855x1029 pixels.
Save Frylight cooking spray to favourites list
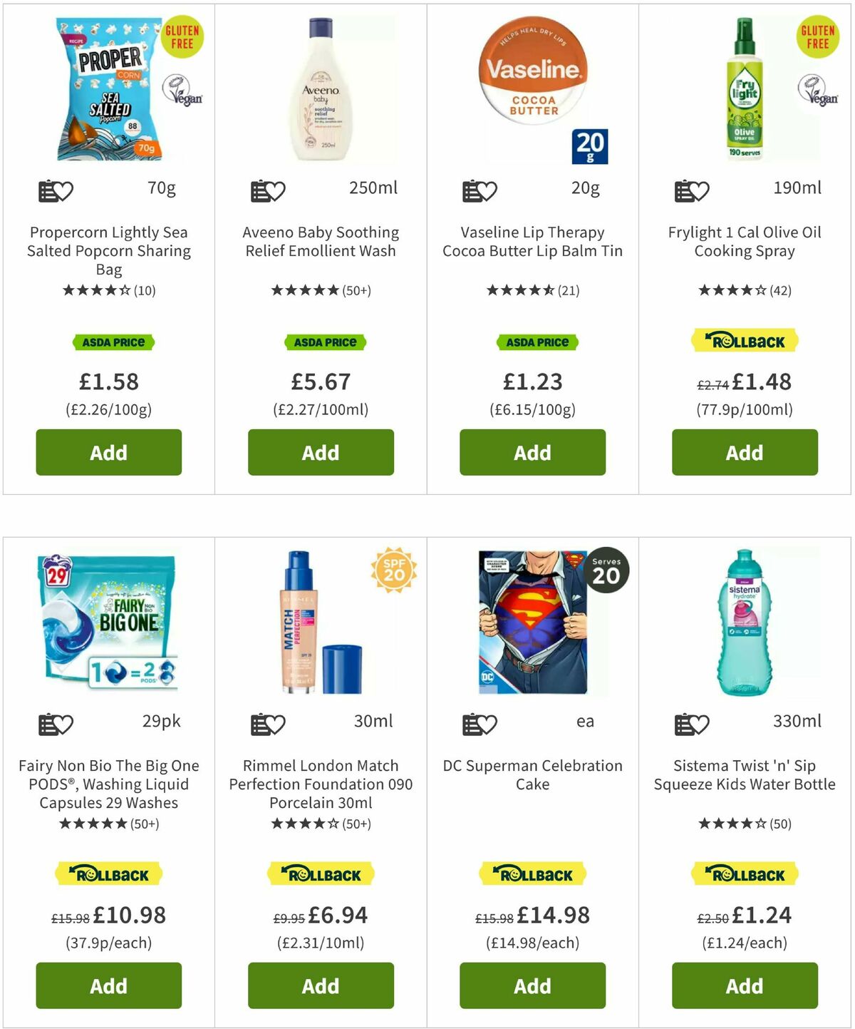coord(692,190)
